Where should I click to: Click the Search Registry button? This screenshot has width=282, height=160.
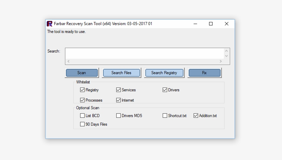pyautogui.click(x=164, y=73)
